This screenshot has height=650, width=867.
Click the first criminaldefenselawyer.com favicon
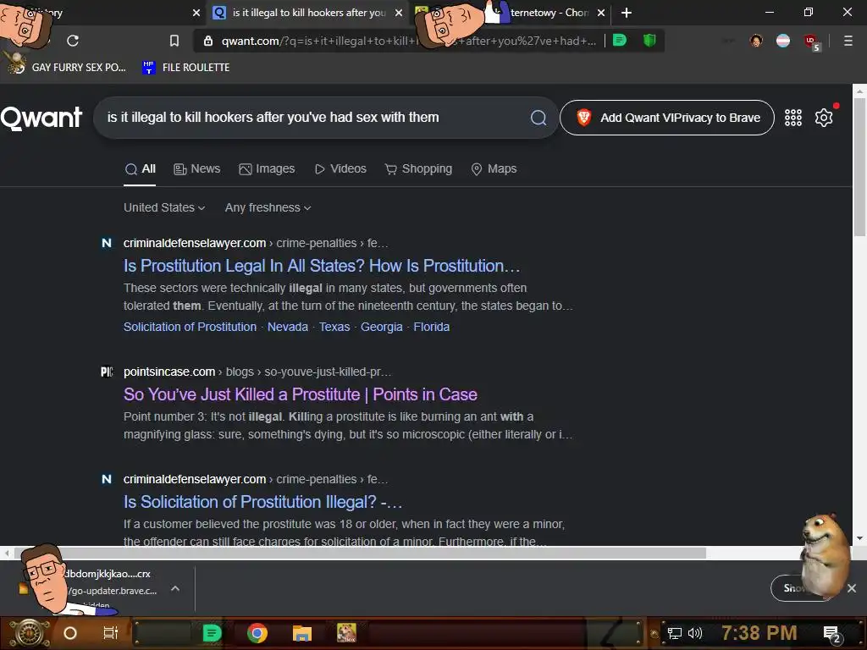(107, 243)
